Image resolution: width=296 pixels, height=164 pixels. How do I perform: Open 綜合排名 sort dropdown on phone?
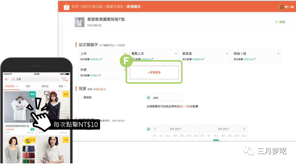pos(11,86)
